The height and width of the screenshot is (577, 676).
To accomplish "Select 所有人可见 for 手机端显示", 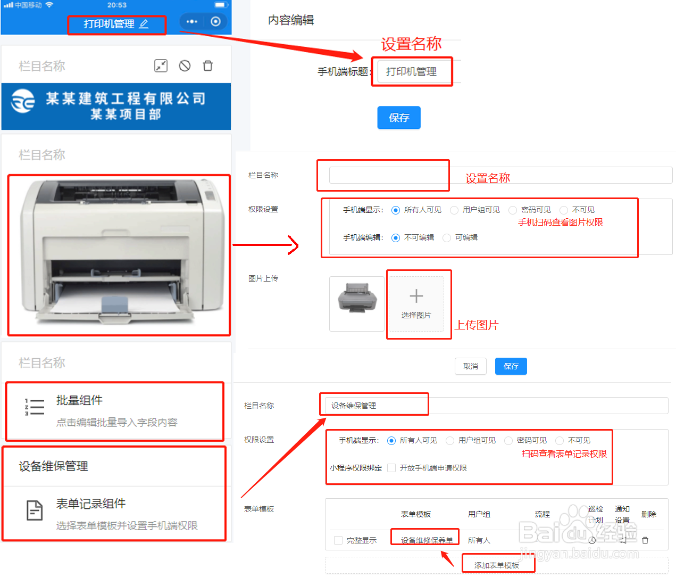I will 395,210.
